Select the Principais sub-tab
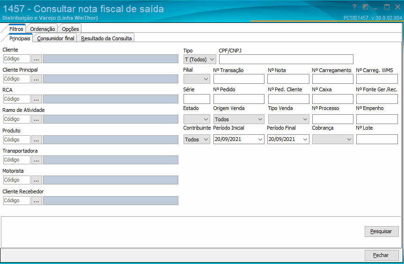 (x=20, y=38)
